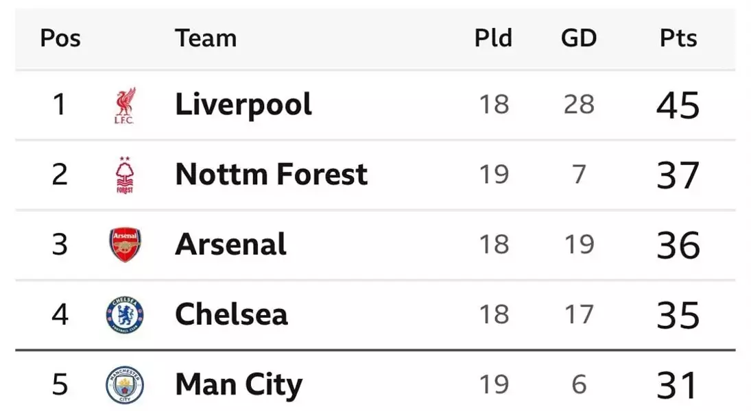
Task: Click the Liverpool club crest
Action: click(x=125, y=105)
